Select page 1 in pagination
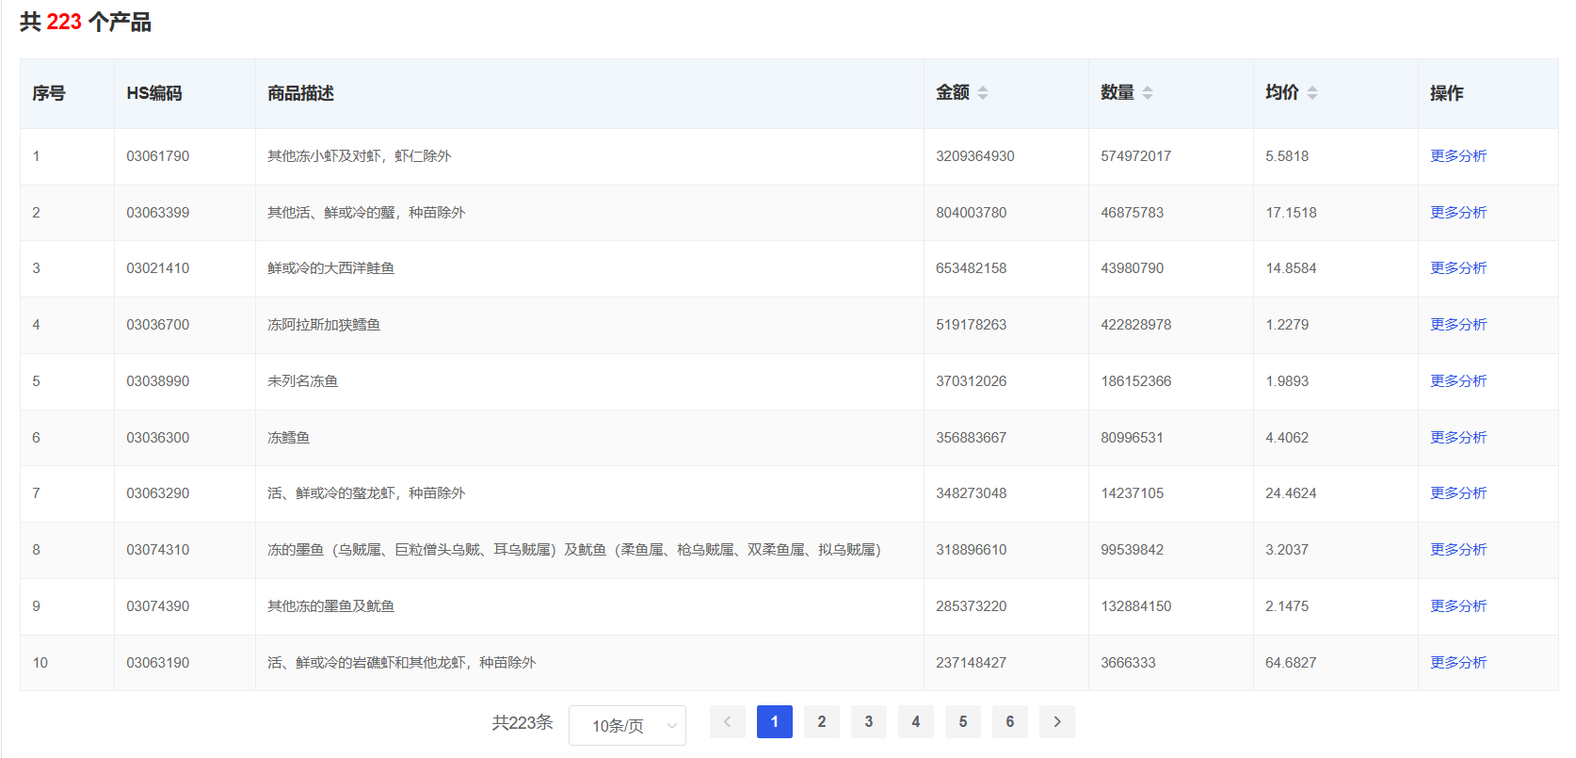The width and height of the screenshot is (1576, 758). (x=775, y=722)
